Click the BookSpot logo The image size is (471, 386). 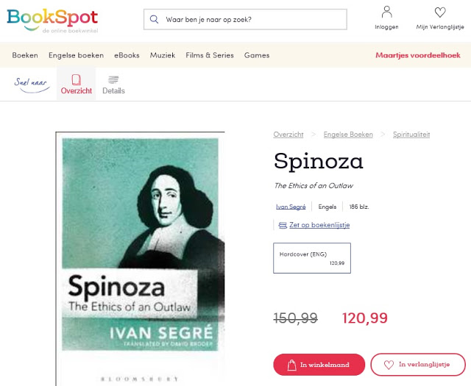click(x=52, y=19)
